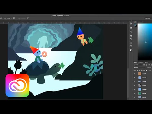Switch to the Paths tab
The image size is (152, 114).
click(146, 62)
